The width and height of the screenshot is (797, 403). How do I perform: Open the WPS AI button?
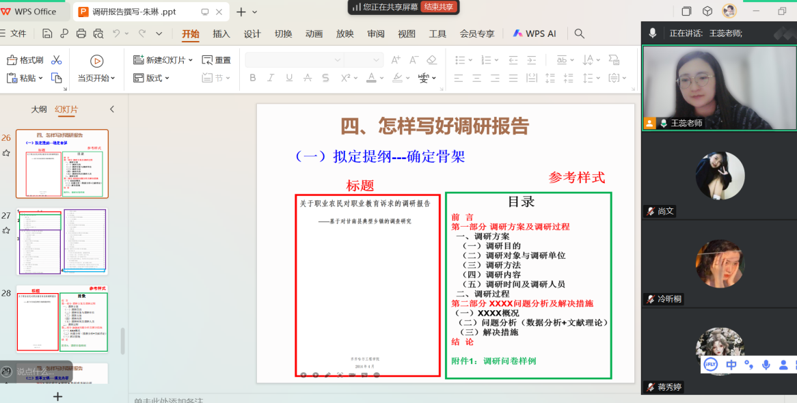pos(535,33)
